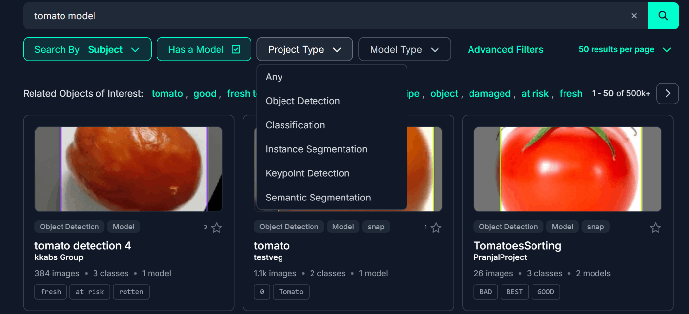The image size is (689, 314).
Task: Toggle the Has a Model checkbox
Action: (236, 49)
